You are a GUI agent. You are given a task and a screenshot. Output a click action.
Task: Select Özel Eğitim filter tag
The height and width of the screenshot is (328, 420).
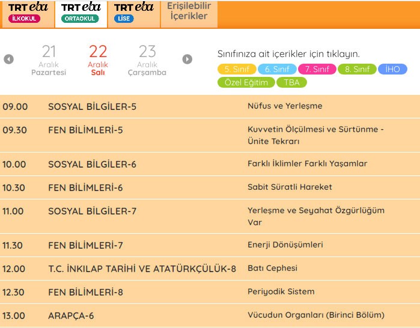pos(247,82)
